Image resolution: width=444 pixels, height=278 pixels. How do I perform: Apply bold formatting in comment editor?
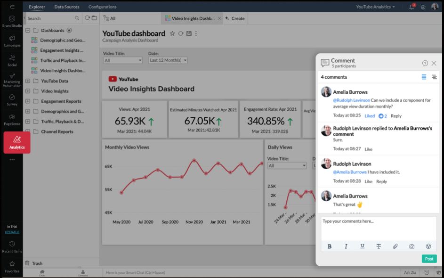click(329, 246)
